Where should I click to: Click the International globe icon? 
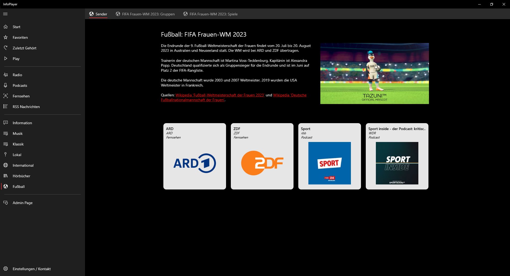coord(6,165)
